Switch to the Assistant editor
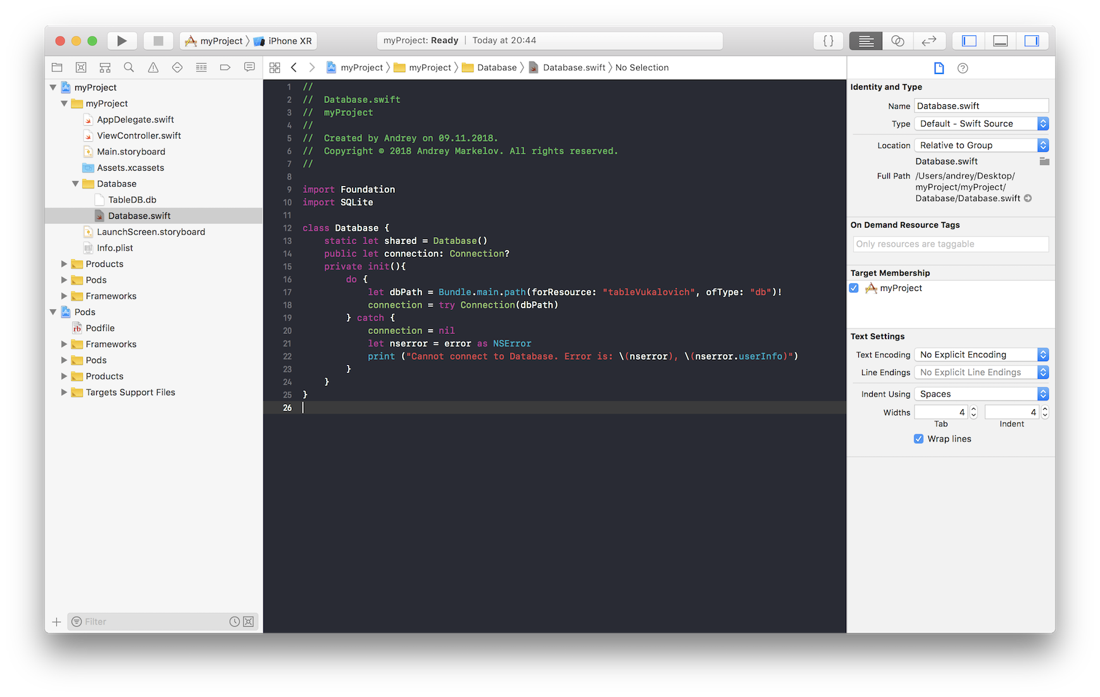This screenshot has height=697, width=1100. (x=897, y=41)
